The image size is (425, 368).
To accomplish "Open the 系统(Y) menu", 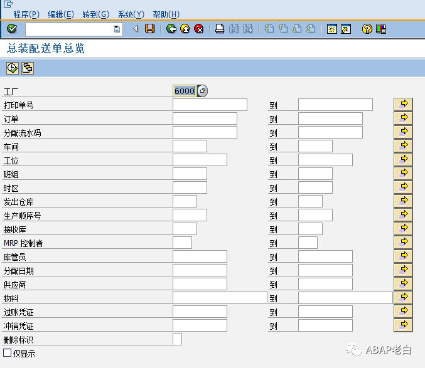I will click(131, 14).
